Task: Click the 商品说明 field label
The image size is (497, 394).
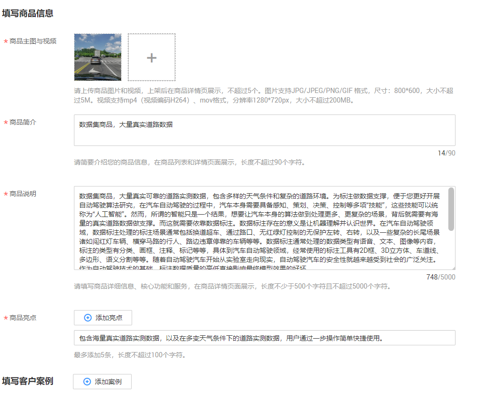Action: (23, 194)
